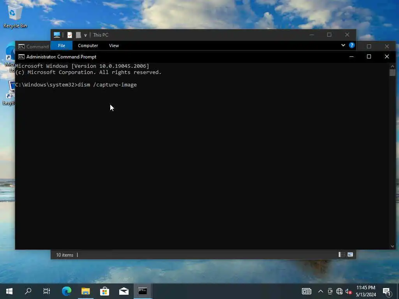Open the Recycle Bin desktop icon
399x299 pixels.
click(15, 15)
